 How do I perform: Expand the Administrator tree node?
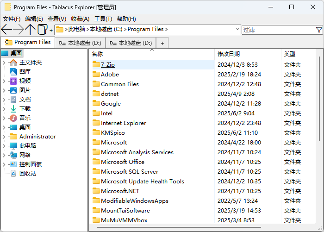click(4, 137)
